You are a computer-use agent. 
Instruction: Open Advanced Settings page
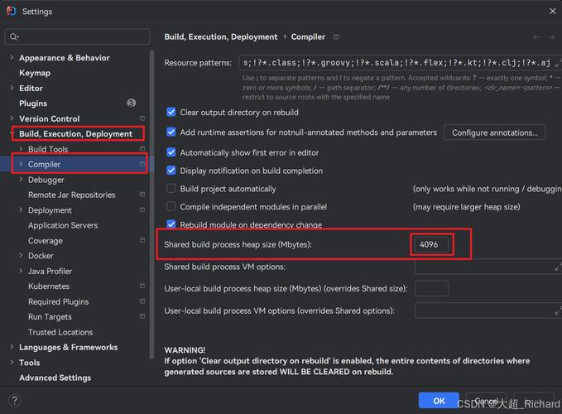55,378
